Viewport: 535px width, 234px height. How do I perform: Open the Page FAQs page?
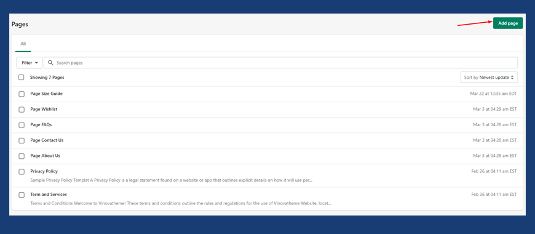[41, 124]
